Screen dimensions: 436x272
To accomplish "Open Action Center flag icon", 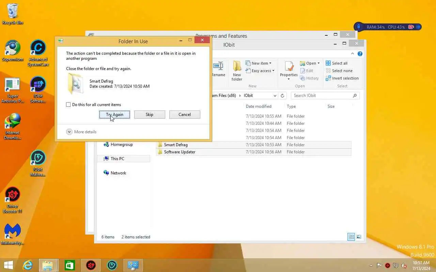I will point(379,266).
